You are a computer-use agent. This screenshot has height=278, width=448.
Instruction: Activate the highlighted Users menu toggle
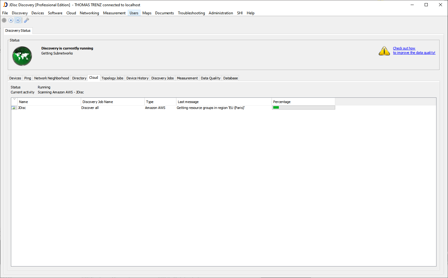pos(134,13)
